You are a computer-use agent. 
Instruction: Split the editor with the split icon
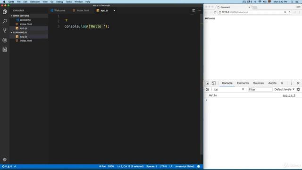tap(193, 10)
